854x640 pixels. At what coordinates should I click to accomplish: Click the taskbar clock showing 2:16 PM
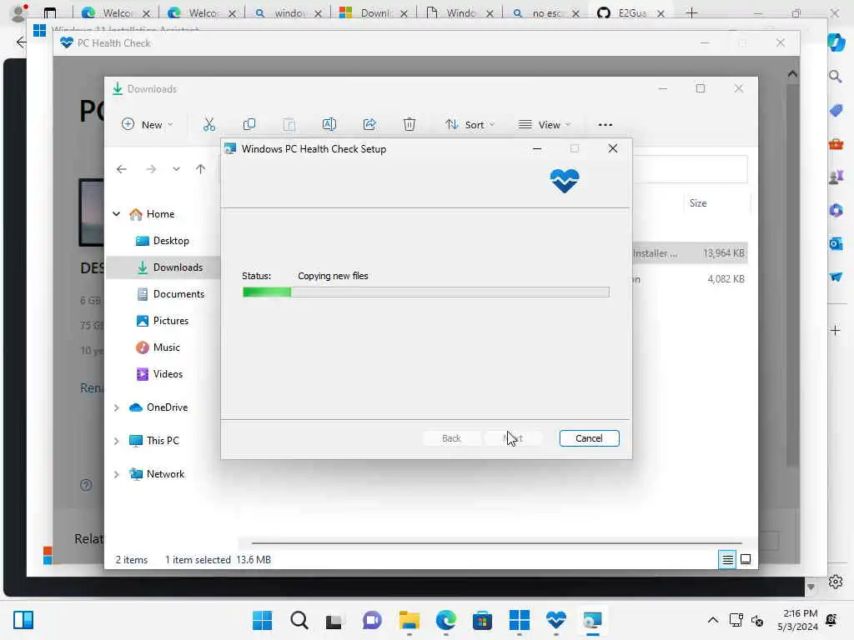click(x=797, y=620)
